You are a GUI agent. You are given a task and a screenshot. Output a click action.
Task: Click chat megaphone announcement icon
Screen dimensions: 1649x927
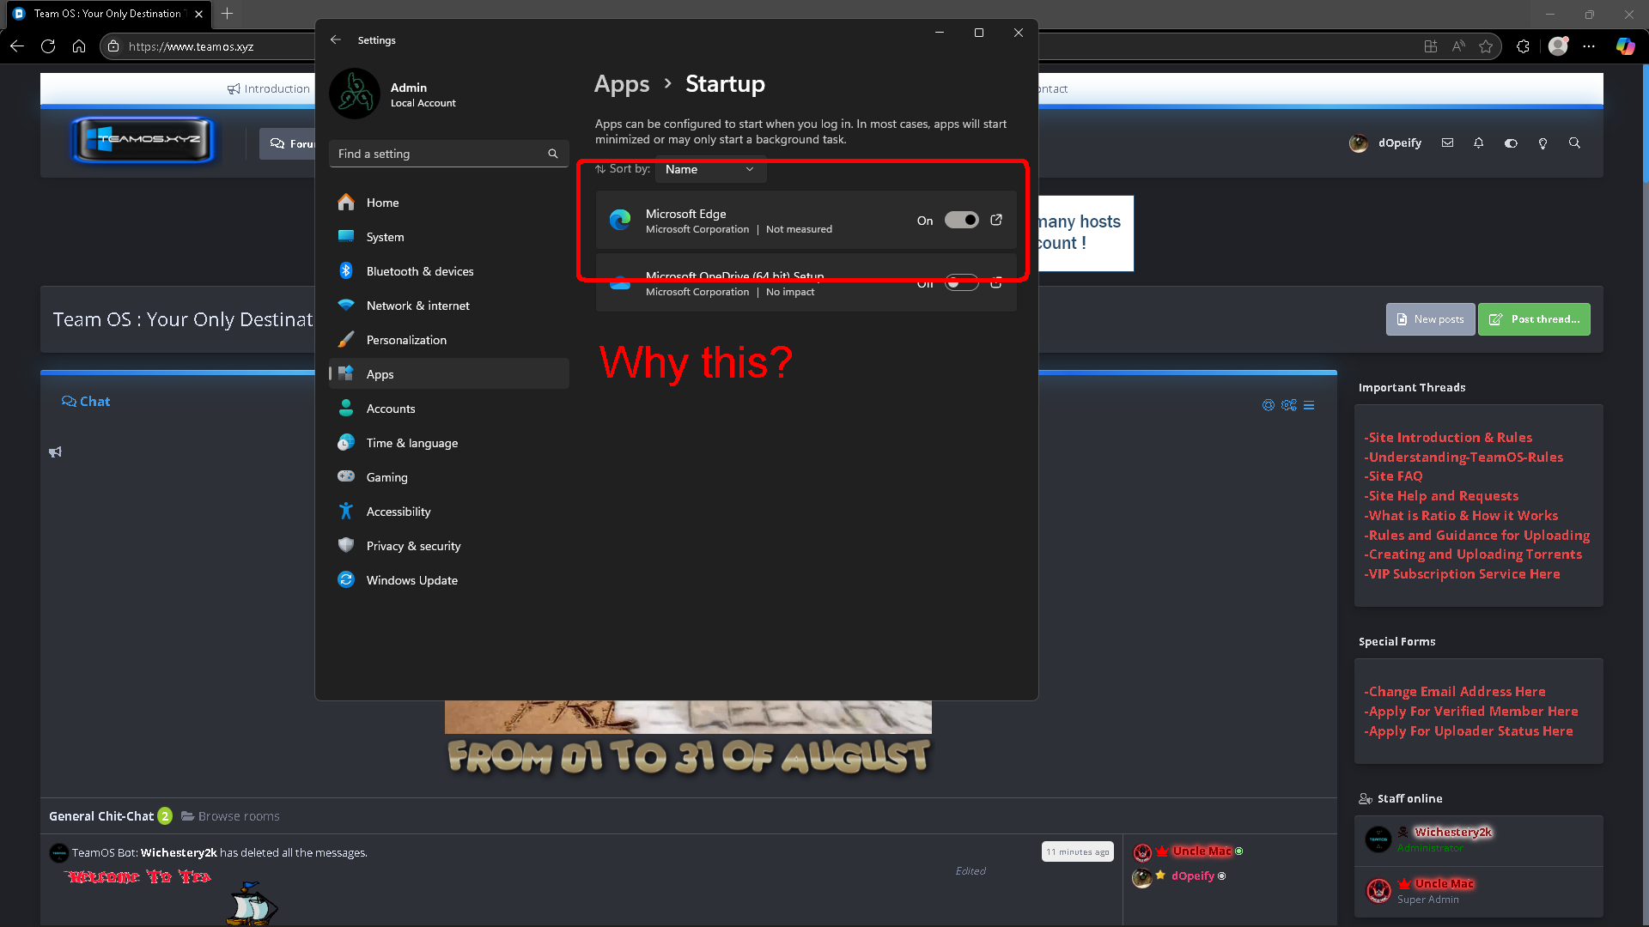pos(55,452)
